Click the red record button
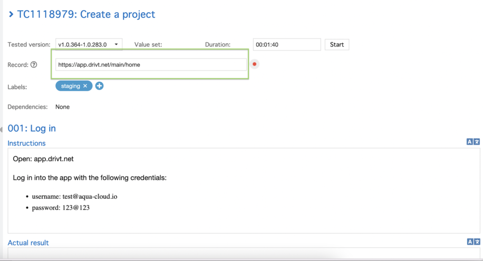This screenshot has height=261, width=483. [x=254, y=64]
